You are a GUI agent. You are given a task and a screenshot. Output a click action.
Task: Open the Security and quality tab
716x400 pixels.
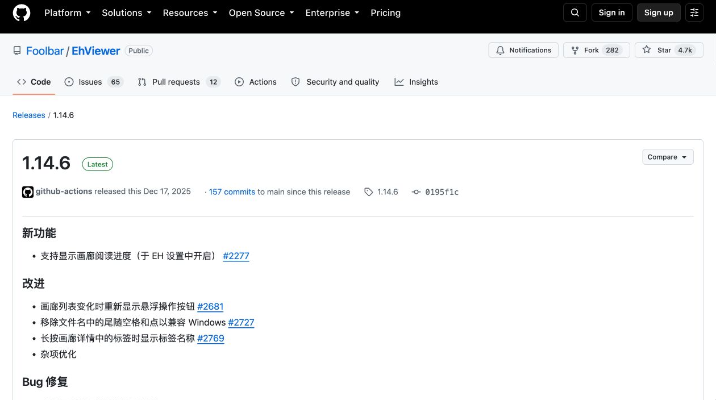[x=335, y=82]
